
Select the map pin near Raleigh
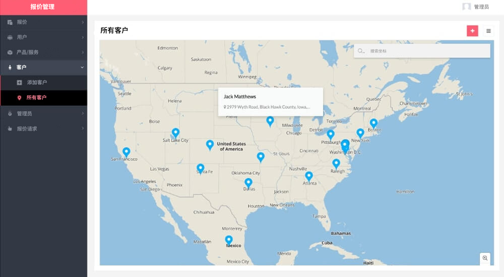[x=336, y=163]
